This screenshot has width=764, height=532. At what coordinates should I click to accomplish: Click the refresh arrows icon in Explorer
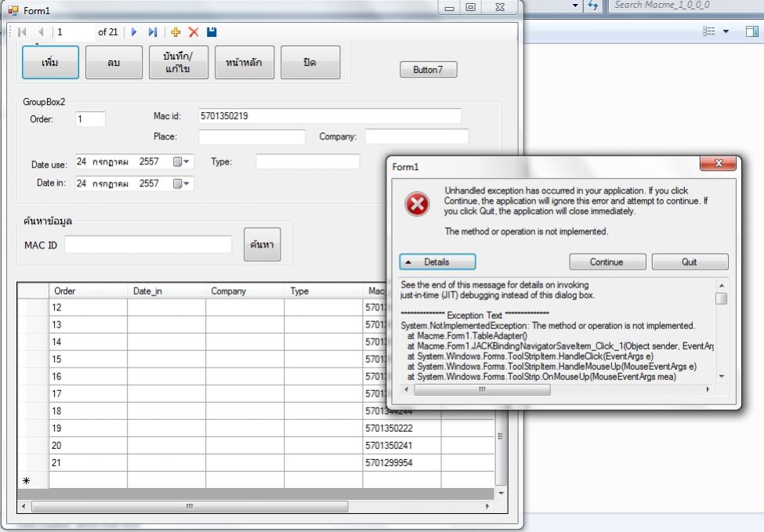tap(593, 5)
